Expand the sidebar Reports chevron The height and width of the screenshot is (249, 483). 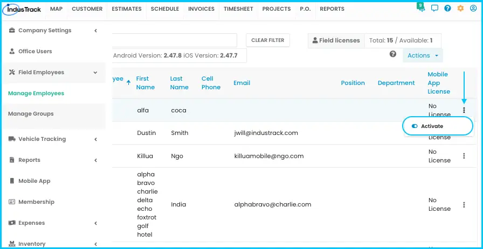(96, 160)
